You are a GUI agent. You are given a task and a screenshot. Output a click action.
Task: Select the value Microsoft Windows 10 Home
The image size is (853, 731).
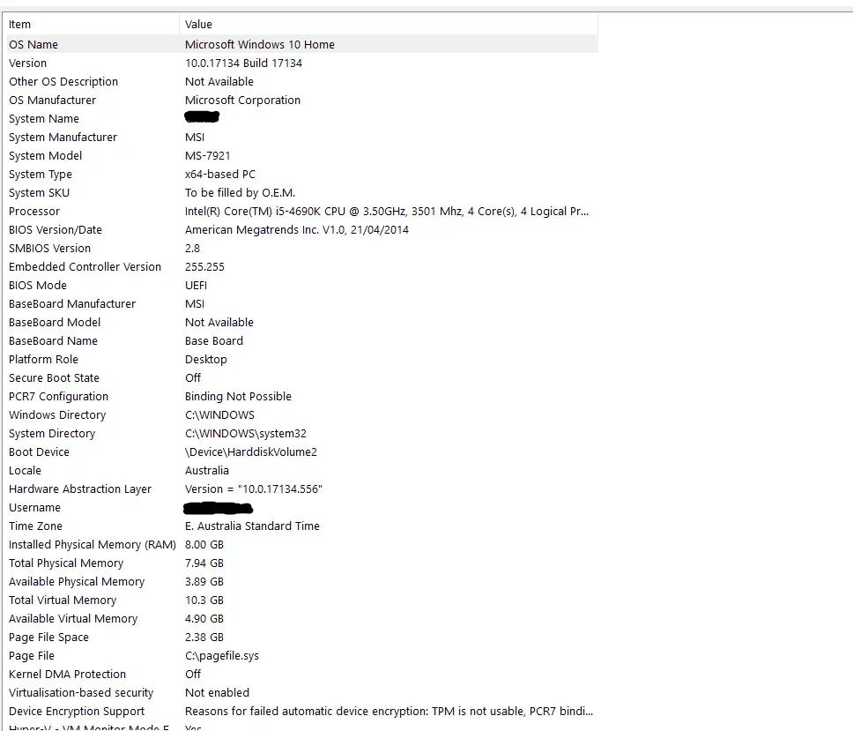259,45
